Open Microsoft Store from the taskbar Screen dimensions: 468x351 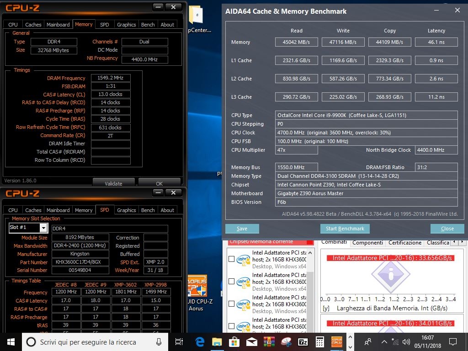click(x=234, y=342)
